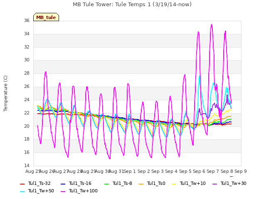
Task: Click the purple Tul1_Tw+30 legend swatch
Action: [215, 184]
